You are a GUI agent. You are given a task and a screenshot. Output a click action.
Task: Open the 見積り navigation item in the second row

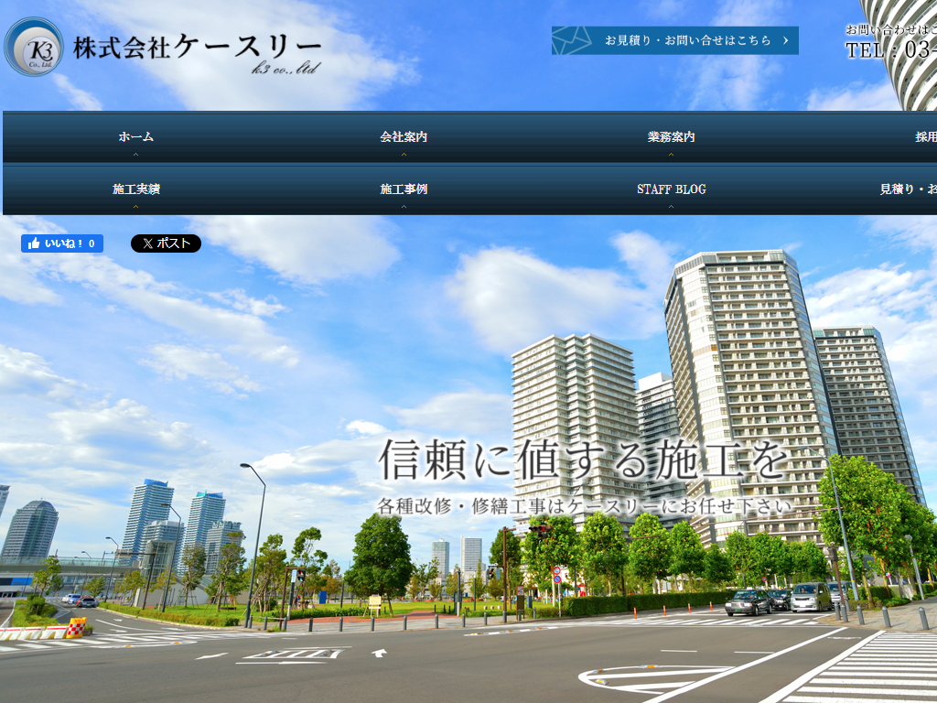[908, 189]
